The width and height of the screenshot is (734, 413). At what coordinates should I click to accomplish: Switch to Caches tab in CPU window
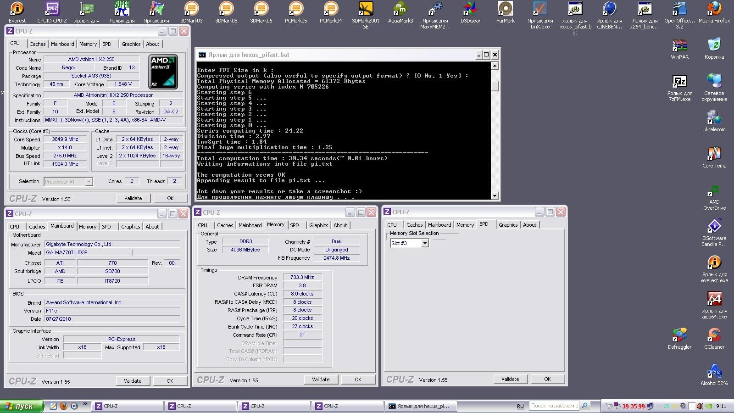point(38,44)
